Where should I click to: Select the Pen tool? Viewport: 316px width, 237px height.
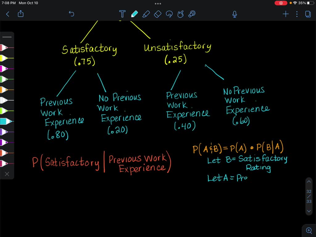134,14
